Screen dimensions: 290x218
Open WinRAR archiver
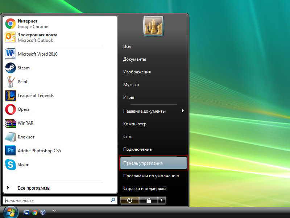(60, 123)
